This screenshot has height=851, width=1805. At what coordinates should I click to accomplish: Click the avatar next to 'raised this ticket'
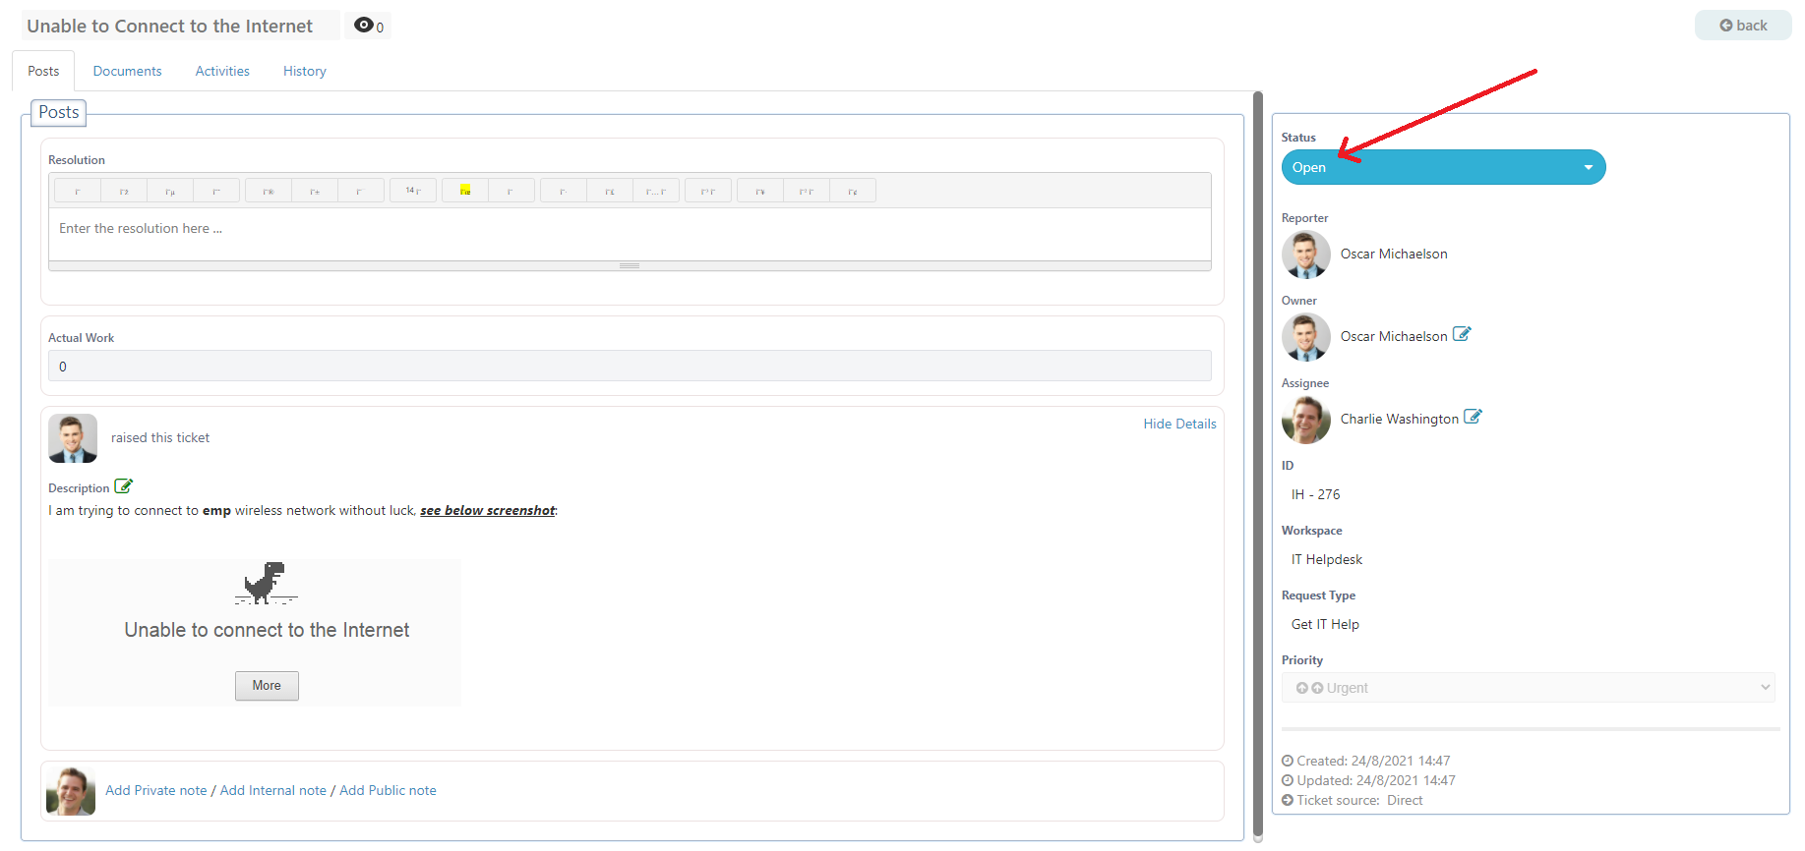coord(73,438)
